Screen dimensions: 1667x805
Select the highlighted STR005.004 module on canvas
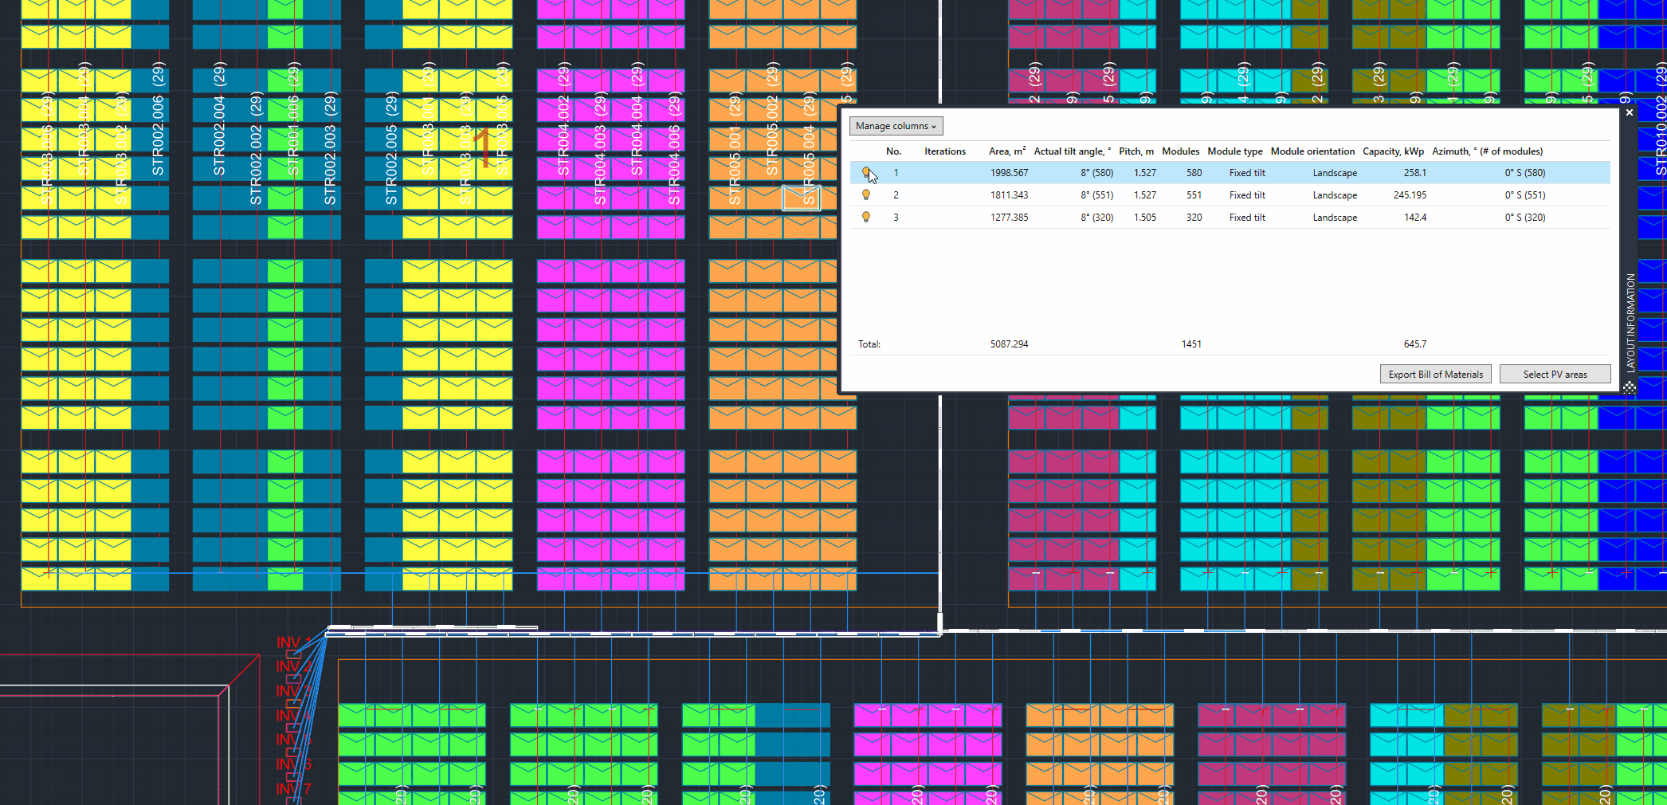pyautogui.click(x=802, y=199)
